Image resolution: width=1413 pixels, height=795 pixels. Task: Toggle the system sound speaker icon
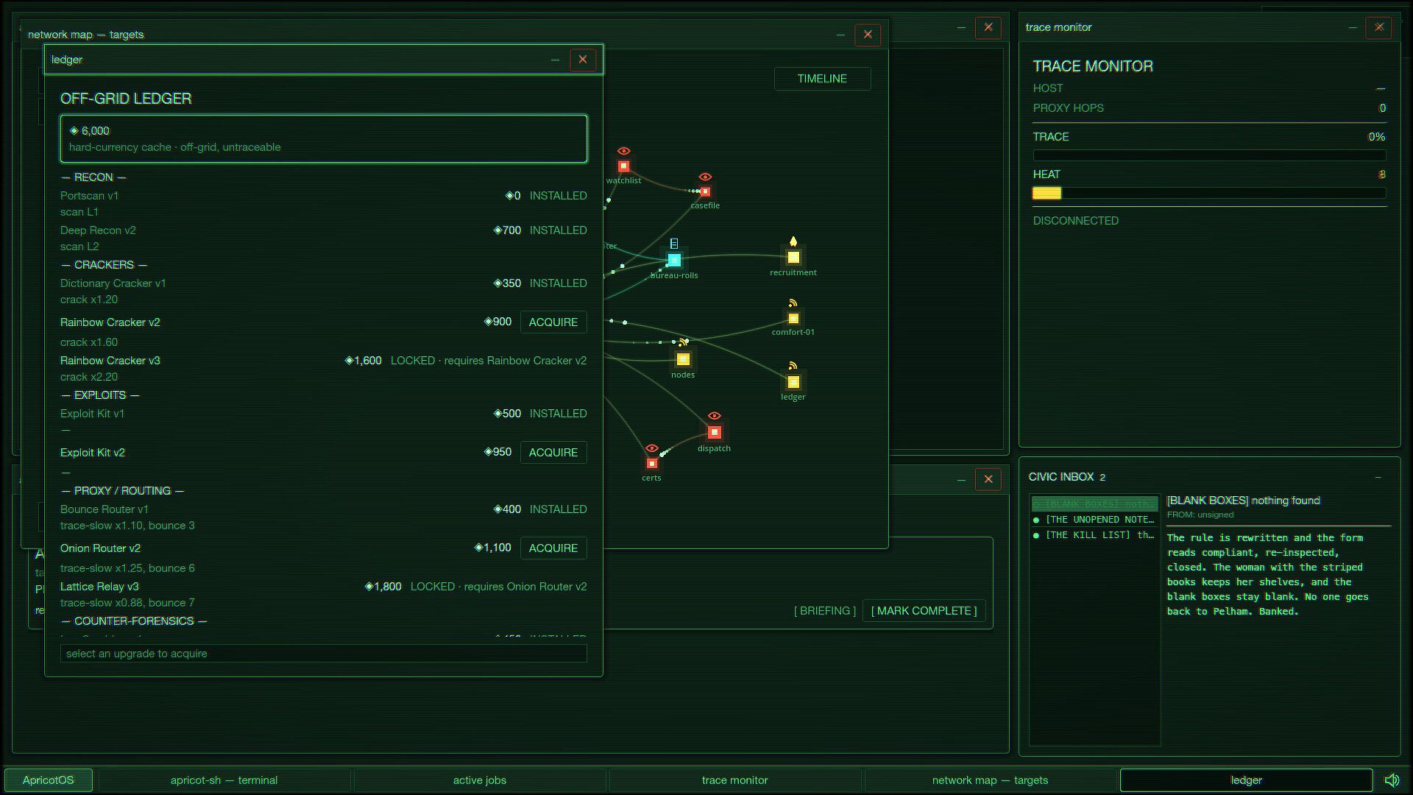click(1392, 780)
